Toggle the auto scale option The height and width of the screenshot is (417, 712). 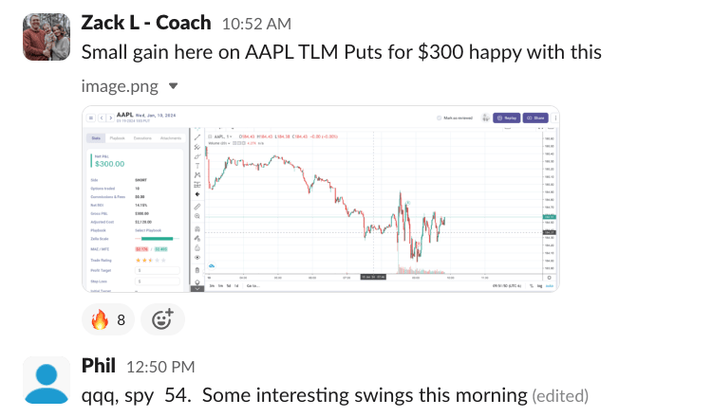pyautogui.click(x=550, y=285)
